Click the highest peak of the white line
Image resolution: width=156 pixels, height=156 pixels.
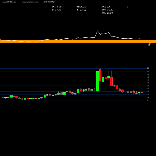click(98, 31)
